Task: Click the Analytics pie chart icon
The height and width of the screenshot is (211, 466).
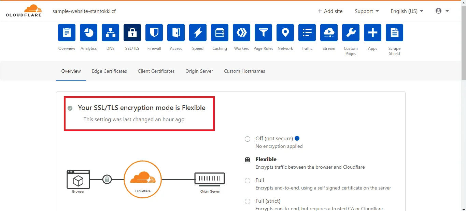Action: pyautogui.click(x=88, y=32)
